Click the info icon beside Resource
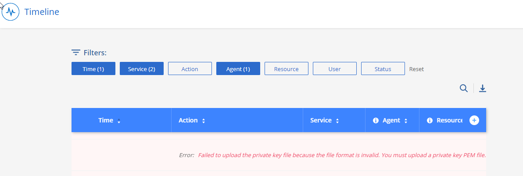This screenshot has height=176, width=523. pyautogui.click(x=430, y=120)
